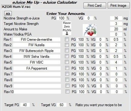Click the Target Nicotine Strength mg field
Viewport: 131px width, 111px height.
point(116,24)
